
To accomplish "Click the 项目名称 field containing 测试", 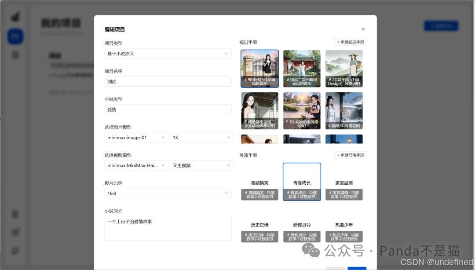I will pos(168,81).
